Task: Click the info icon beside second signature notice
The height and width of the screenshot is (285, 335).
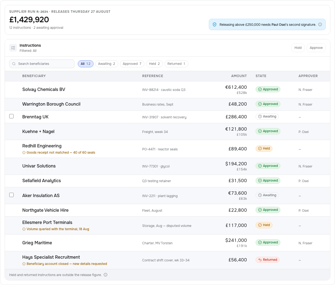Action: coord(320,24)
